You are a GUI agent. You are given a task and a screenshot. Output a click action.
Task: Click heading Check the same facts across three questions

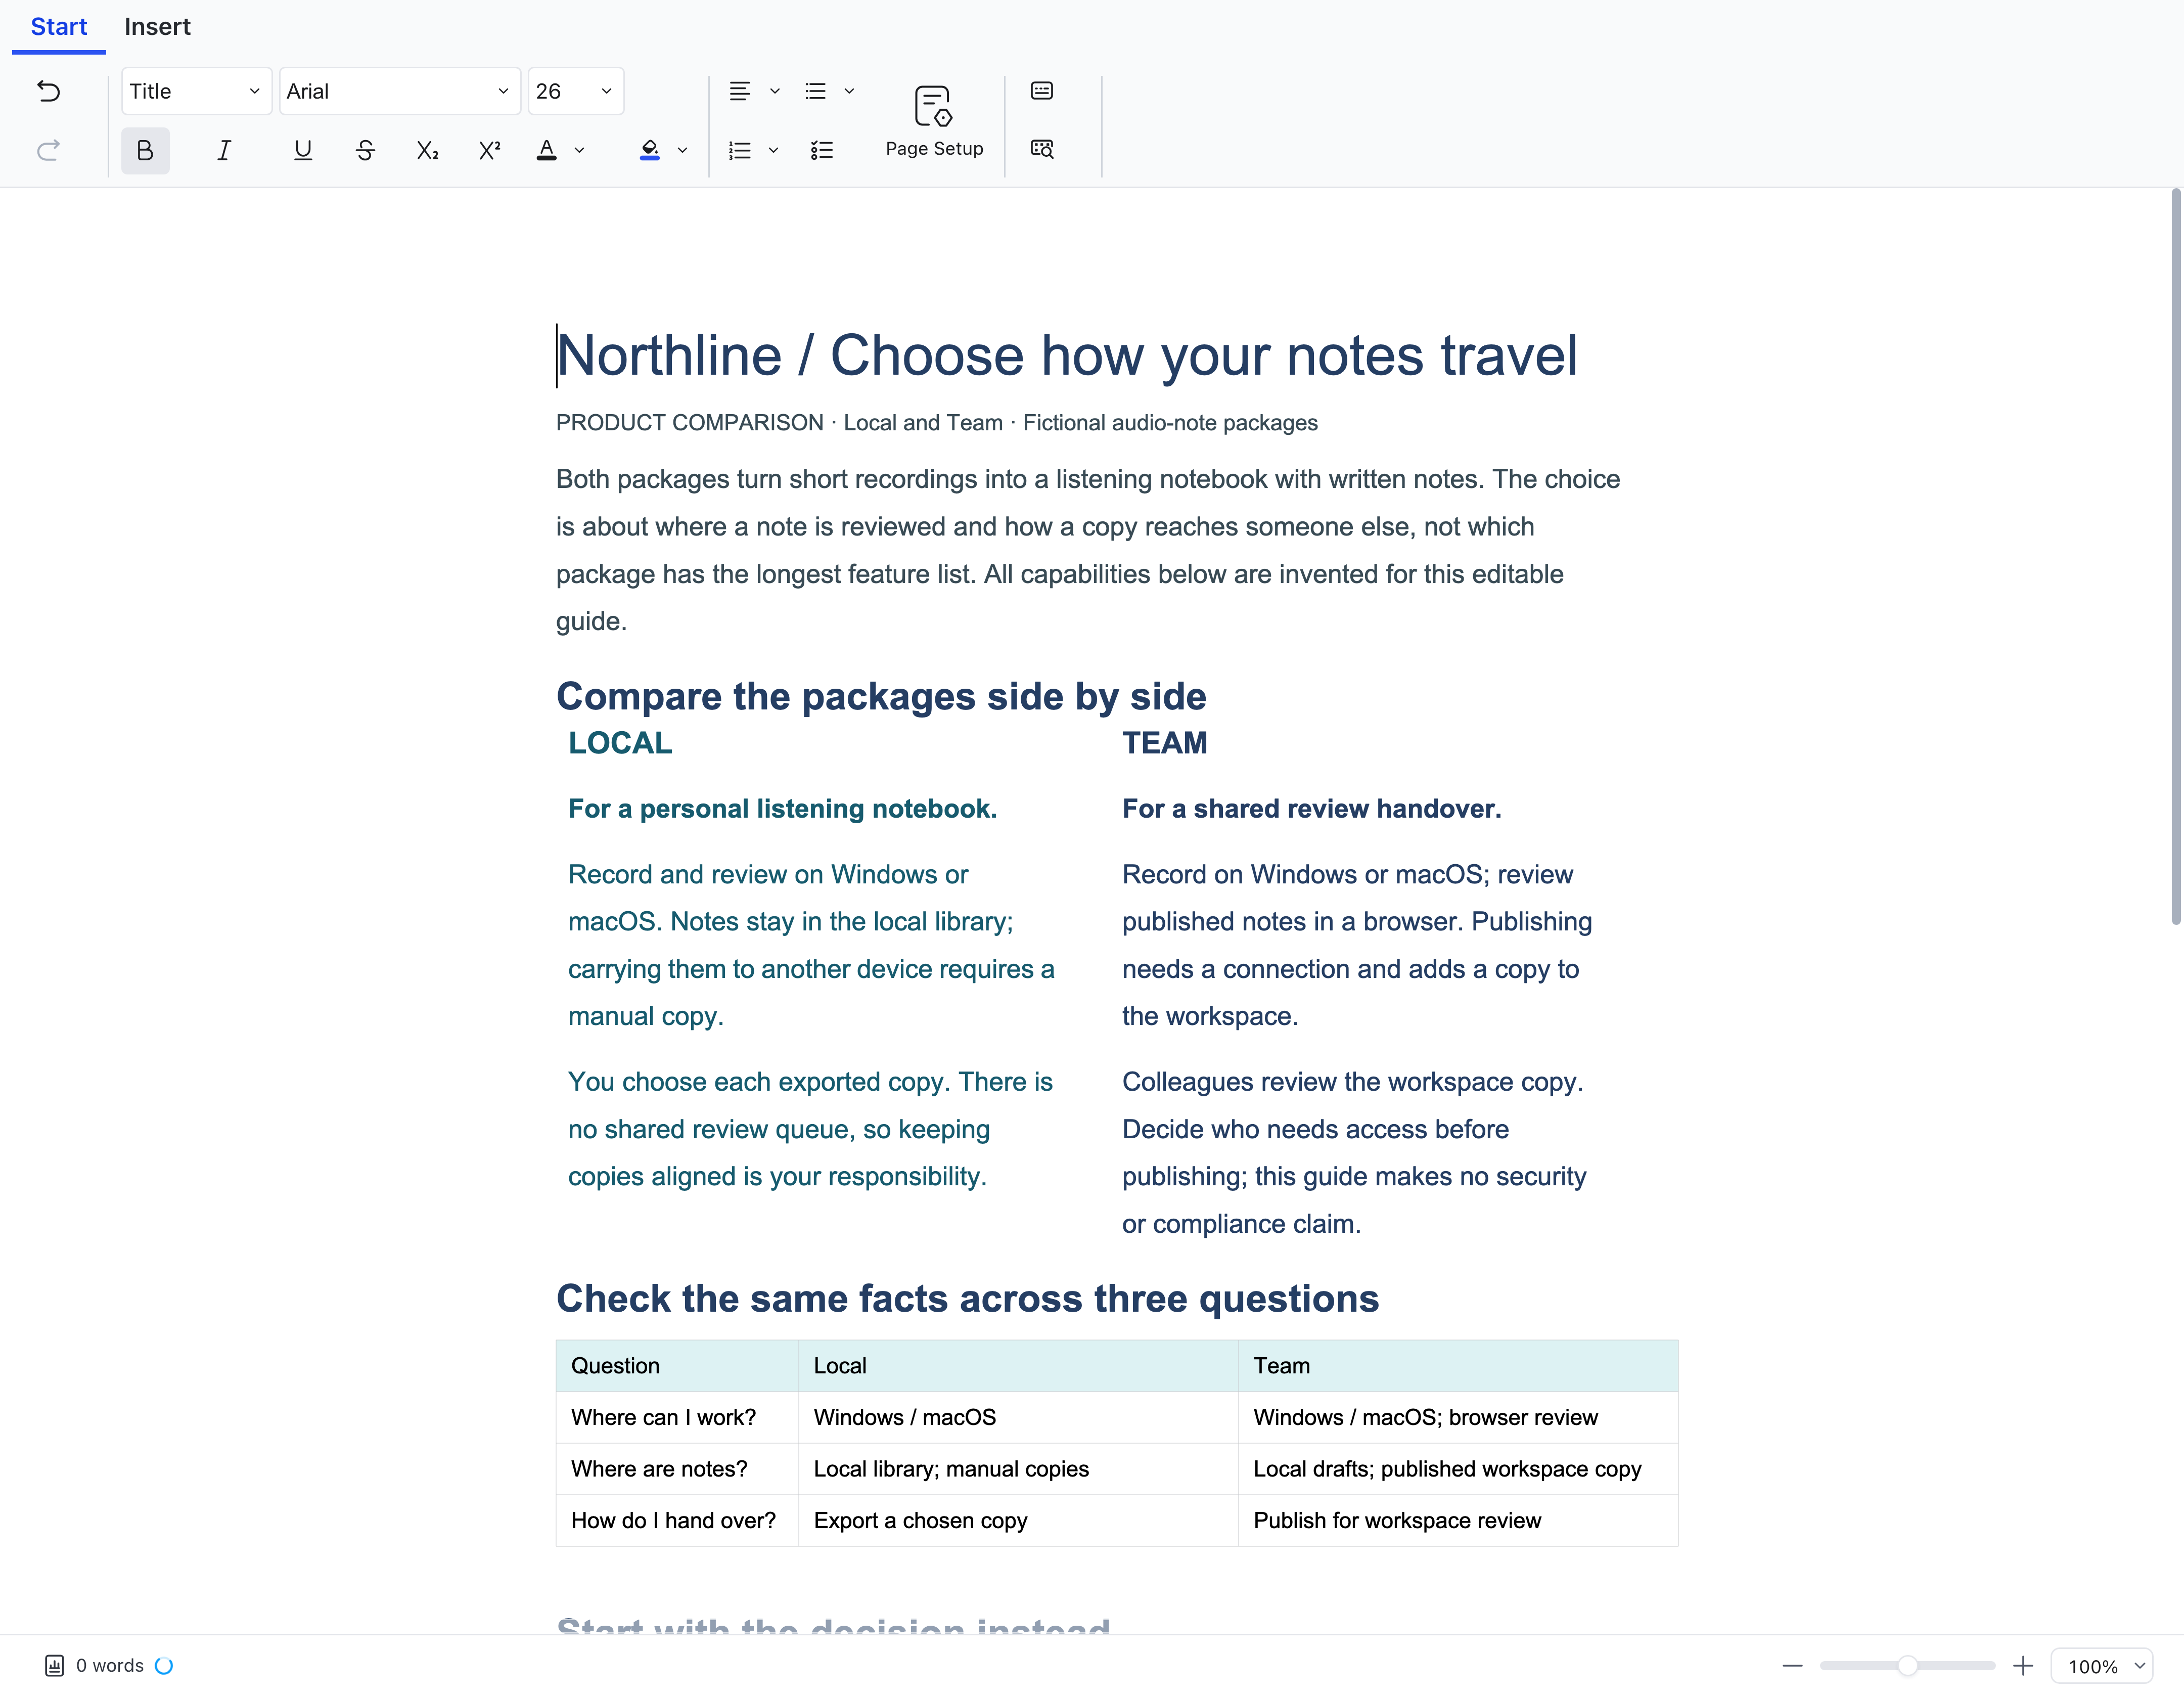point(967,1299)
